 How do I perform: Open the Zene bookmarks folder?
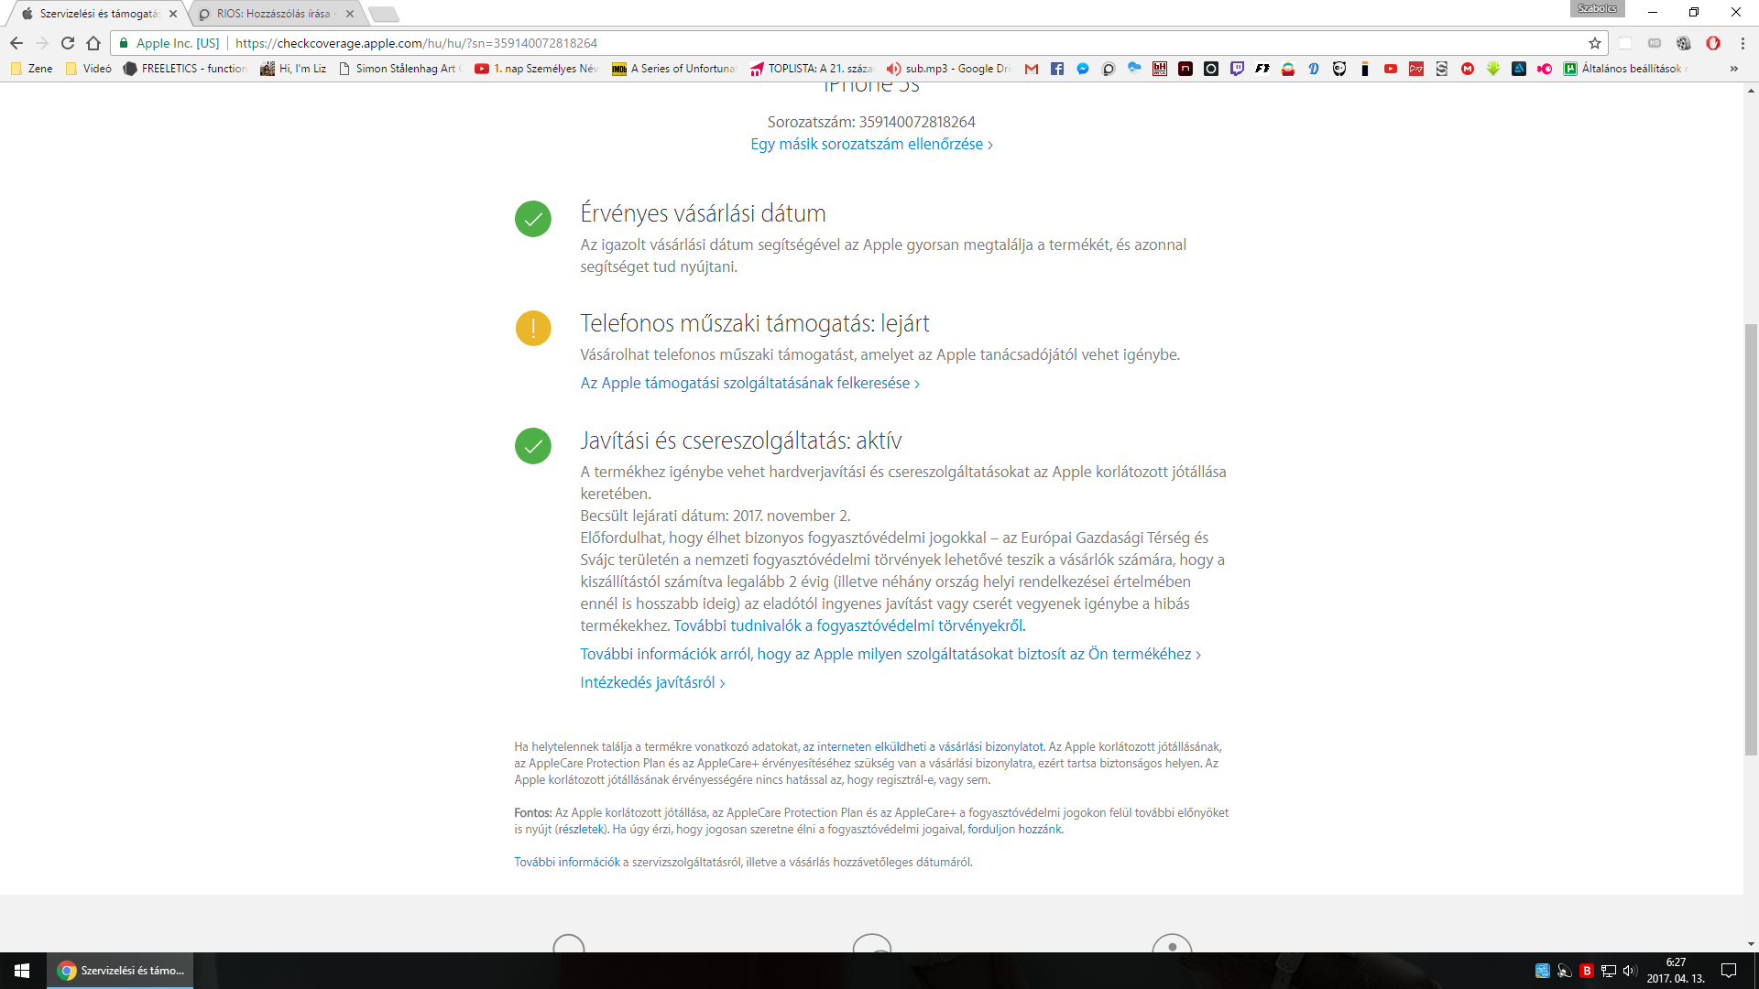pyautogui.click(x=32, y=69)
